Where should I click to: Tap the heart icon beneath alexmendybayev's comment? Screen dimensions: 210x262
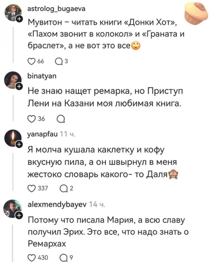point(32,257)
